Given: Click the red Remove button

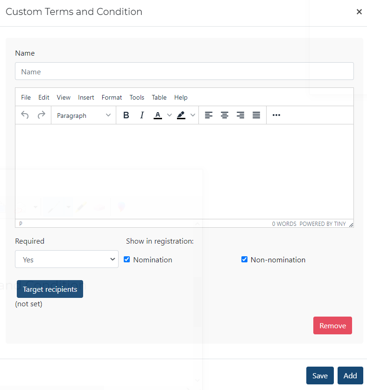Looking at the screenshot, I should click(332, 326).
